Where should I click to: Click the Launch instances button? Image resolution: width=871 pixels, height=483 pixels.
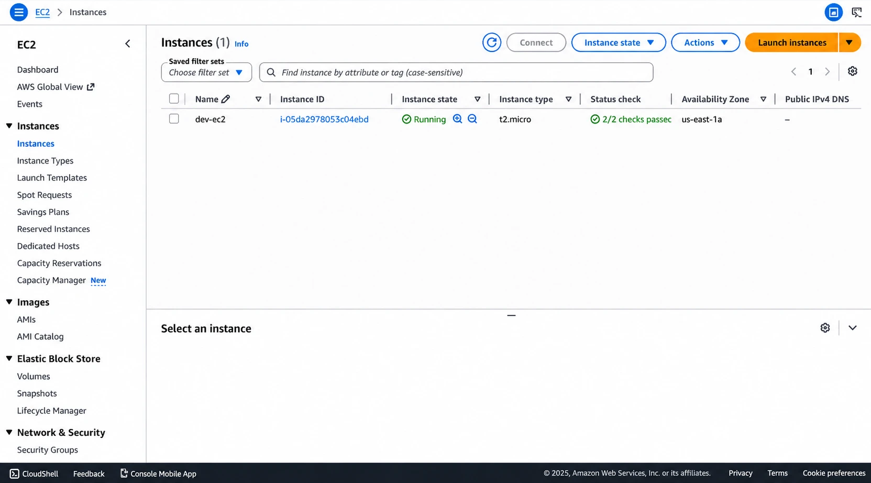tap(791, 42)
